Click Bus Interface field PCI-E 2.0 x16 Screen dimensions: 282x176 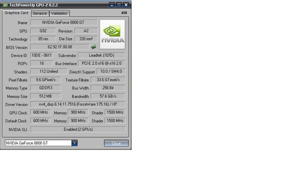101,63
